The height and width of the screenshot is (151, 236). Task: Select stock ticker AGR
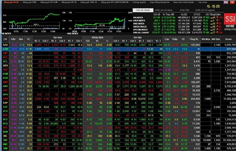tap(5, 78)
